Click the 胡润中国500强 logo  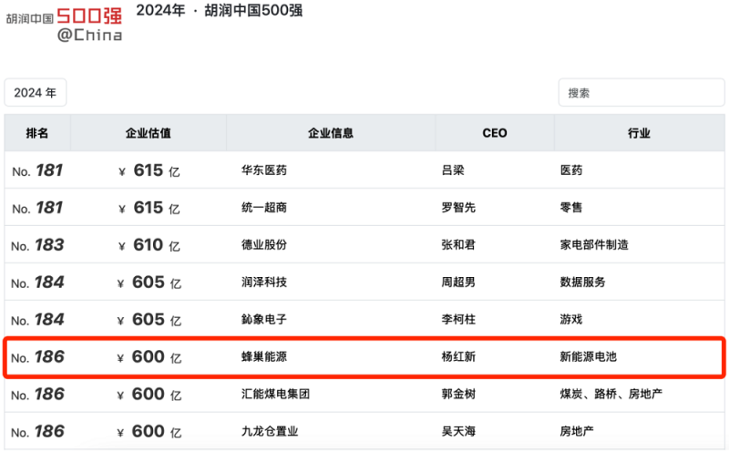64,24
